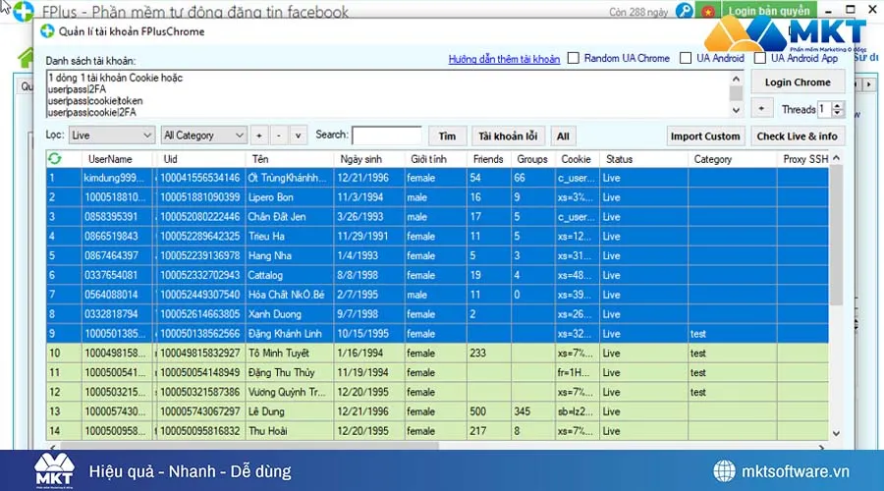Image resolution: width=884 pixels, height=491 pixels.
Task: Click the All filter button
Action: 563,136
